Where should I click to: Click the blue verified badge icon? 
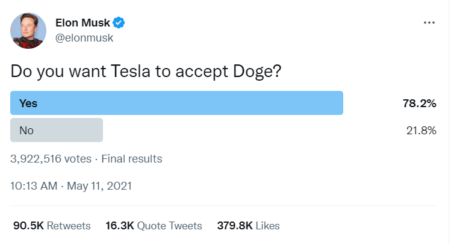pos(119,23)
